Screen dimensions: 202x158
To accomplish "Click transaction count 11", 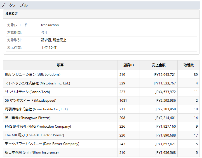I will 196,92.
